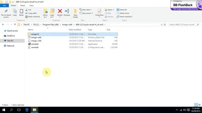Open Network in navigation pane

(x=10, y=46)
